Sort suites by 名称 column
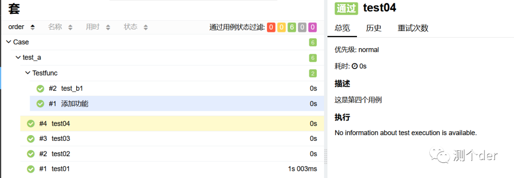The height and width of the screenshot is (178, 514). pos(60,27)
